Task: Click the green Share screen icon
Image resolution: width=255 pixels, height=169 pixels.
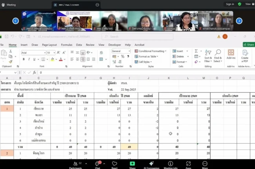Action: pos(132,163)
